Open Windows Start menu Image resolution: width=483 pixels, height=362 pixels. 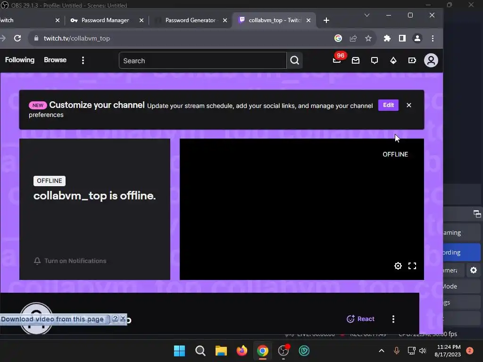[x=180, y=351]
